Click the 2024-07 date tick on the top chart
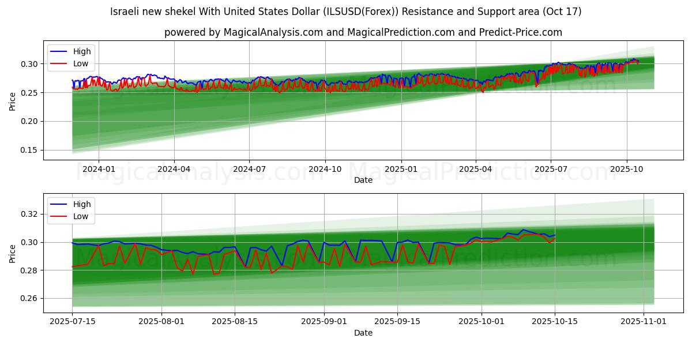692x346 pixels. (x=249, y=169)
